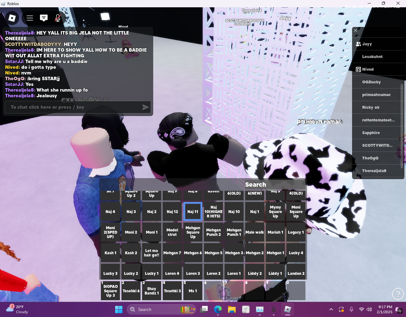This screenshot has width=406, height=317.
Task: Open clock showing 9:17 PM
Action: (385, 309)
